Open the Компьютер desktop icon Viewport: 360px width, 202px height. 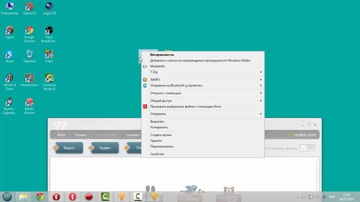pos(10,8)
